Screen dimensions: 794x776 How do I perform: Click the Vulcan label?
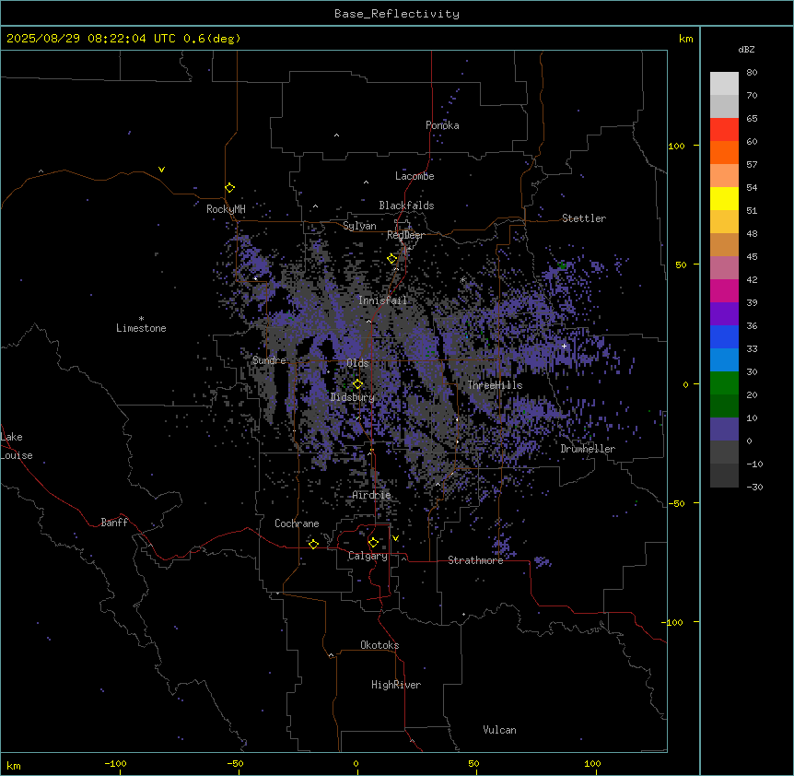tap(500, 730)
